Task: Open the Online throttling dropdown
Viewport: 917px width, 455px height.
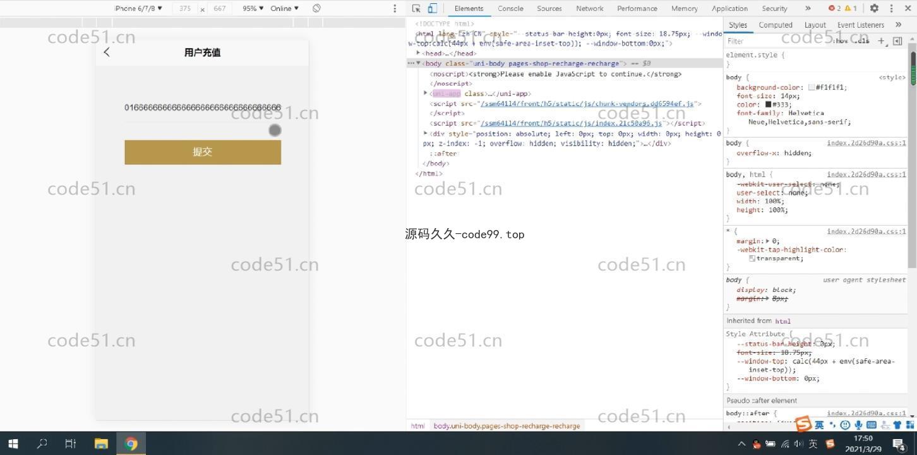Action: (284, 8)
